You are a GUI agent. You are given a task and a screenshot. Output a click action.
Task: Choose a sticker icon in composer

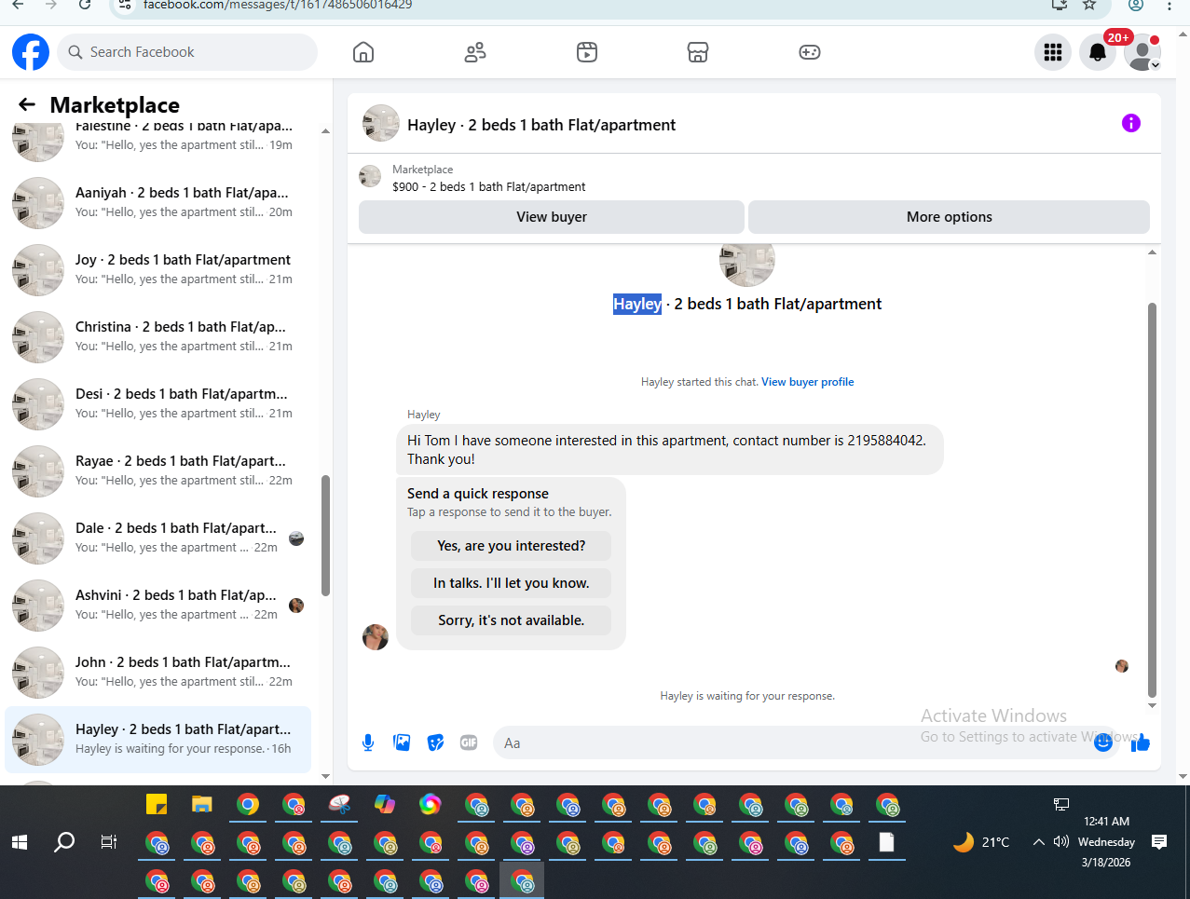click(x=435, y=742)
